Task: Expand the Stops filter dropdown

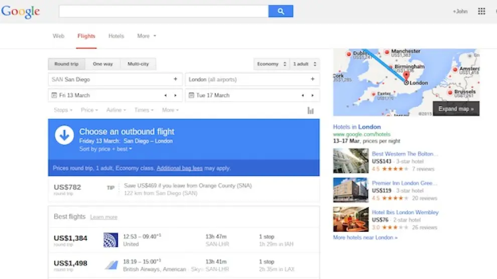Action: pos(62,110)
